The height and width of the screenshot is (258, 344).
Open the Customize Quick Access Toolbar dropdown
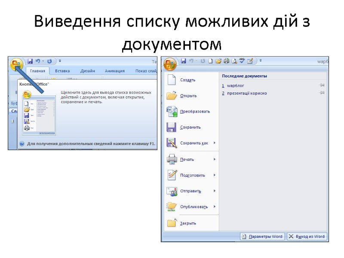tap(260, 61)
